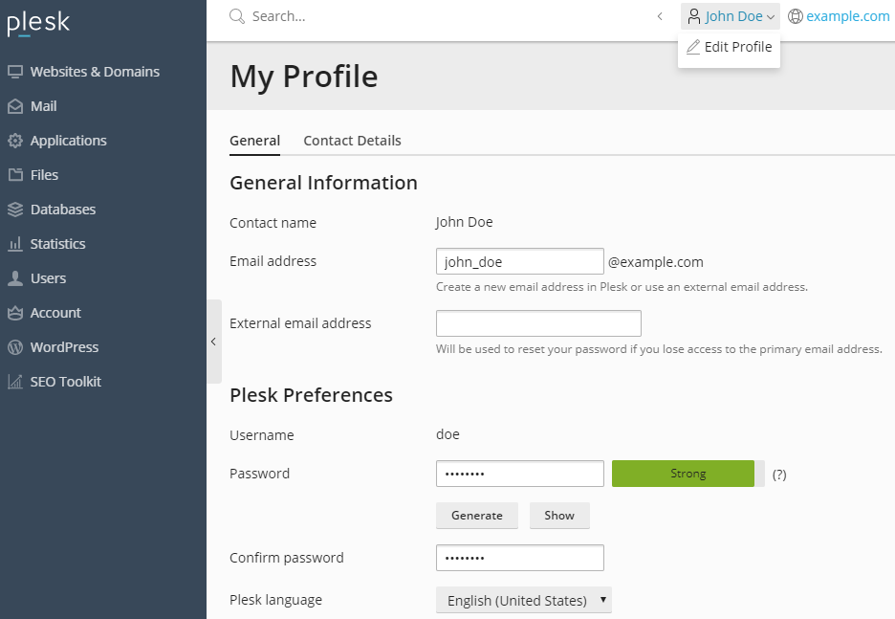Click the Applications gear icon
Image resolution: width=895 pixels, height=619 pixels.
pos(15,141)
